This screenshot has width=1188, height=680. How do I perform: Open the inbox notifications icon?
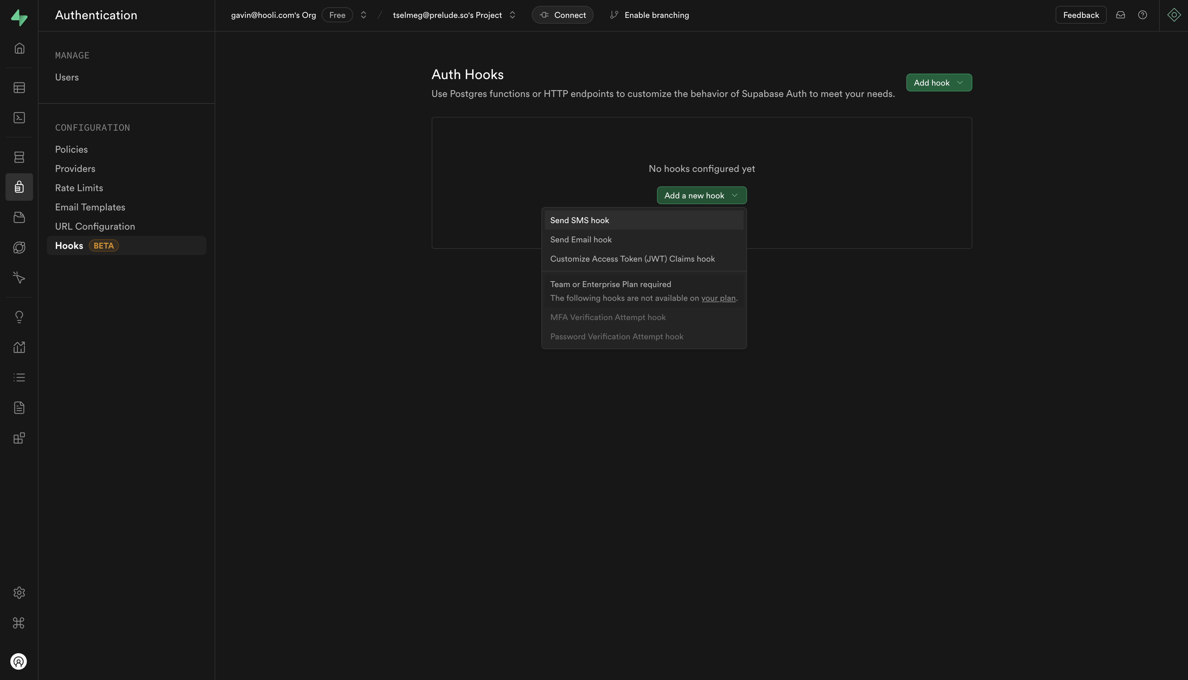tap(1120, 15)
